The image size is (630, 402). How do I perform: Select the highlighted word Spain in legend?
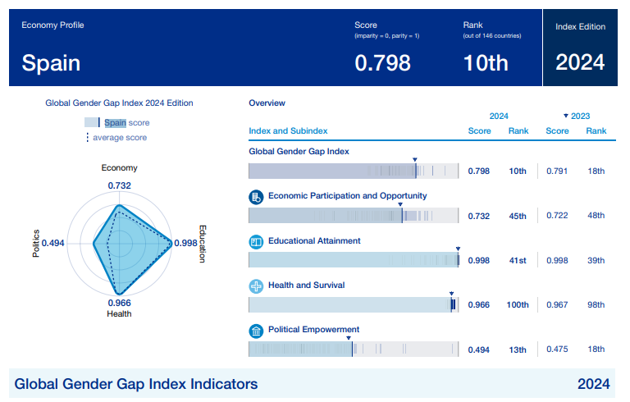click(x=116, y=122)
